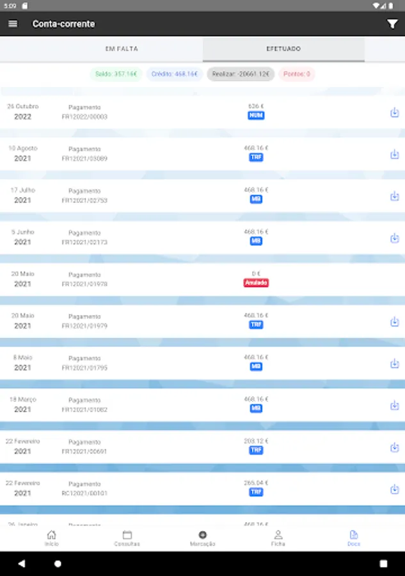Click document number FR12021/02173
The width and height of the screenshot is (405, 576).
pyautogui.click(x=84, y=243)
